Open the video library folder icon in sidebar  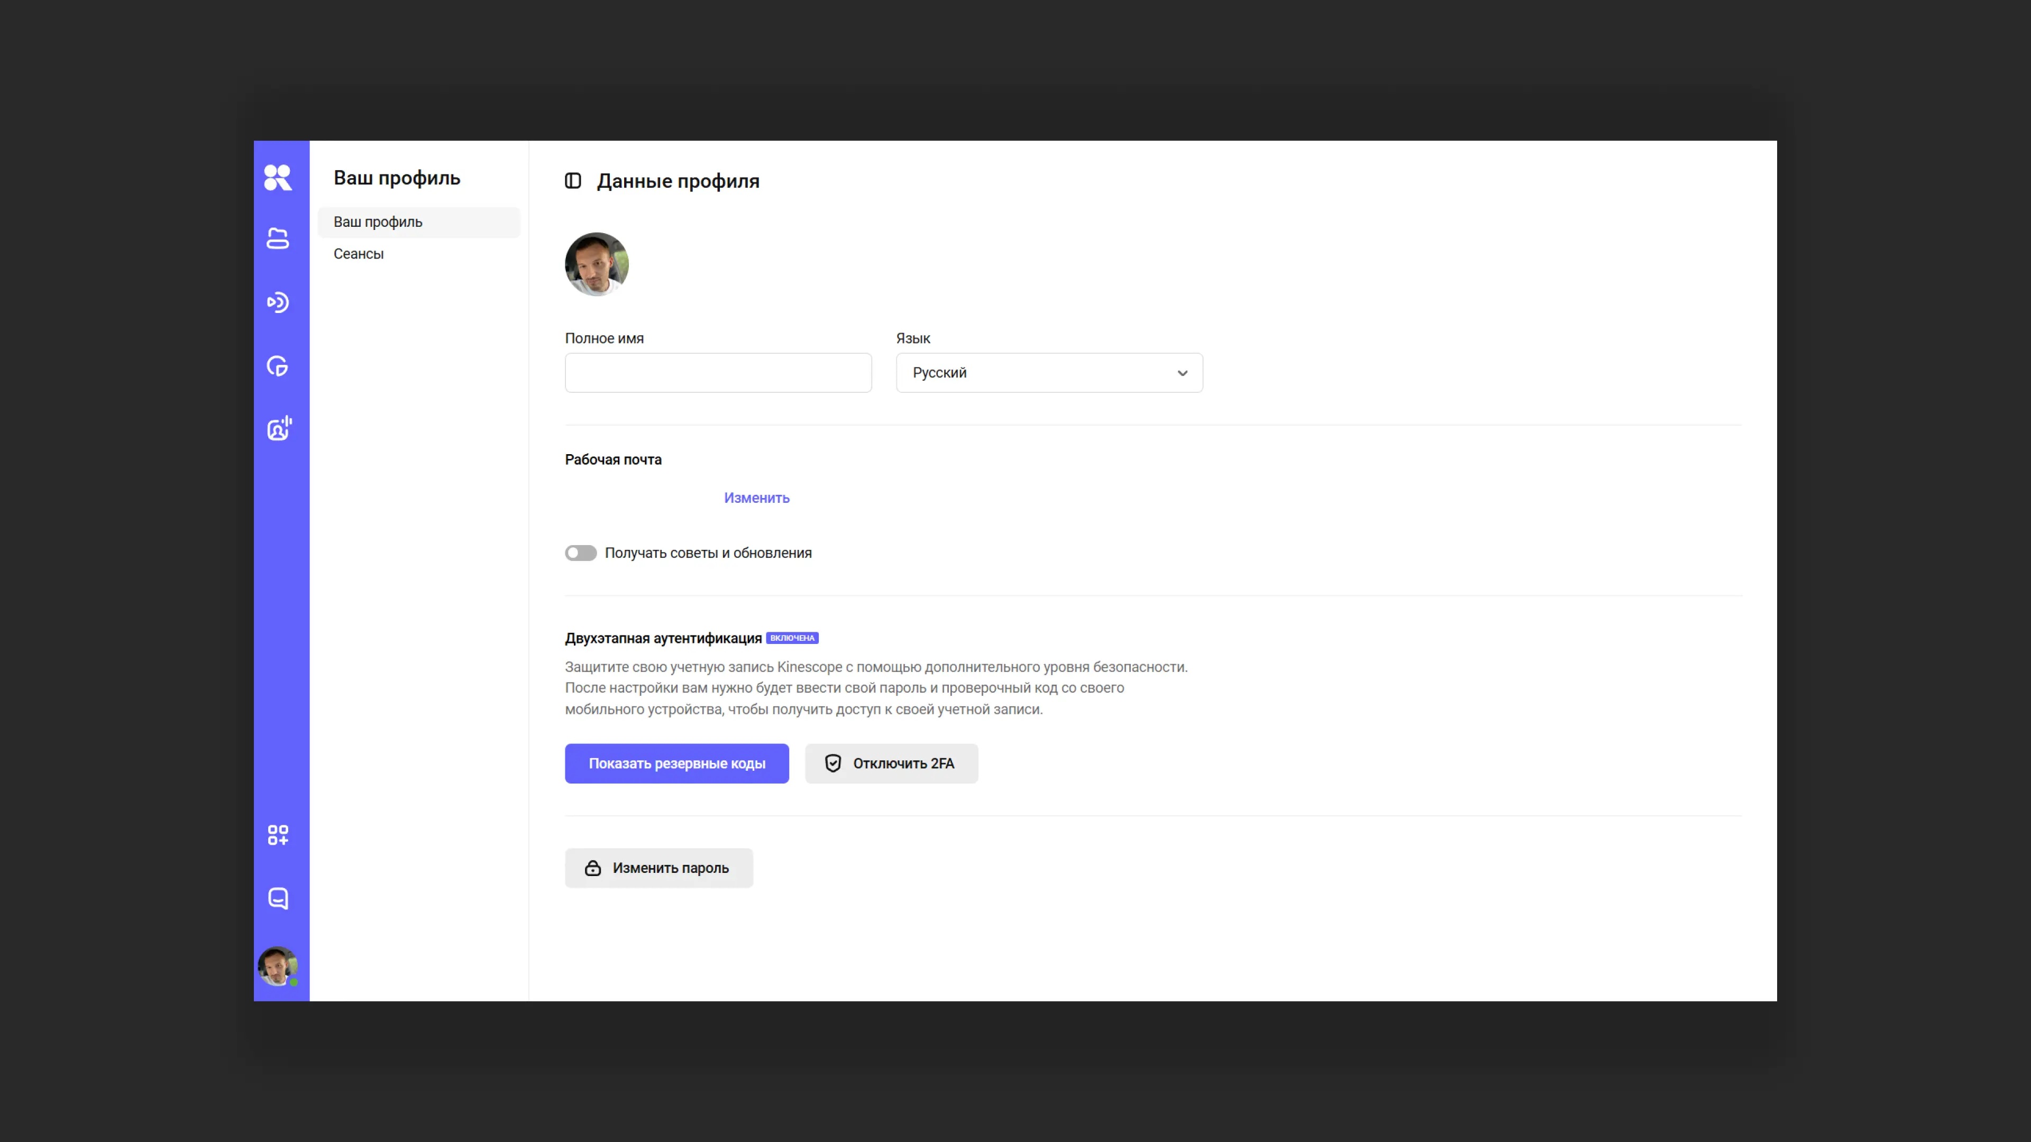[x=278, y=239]
